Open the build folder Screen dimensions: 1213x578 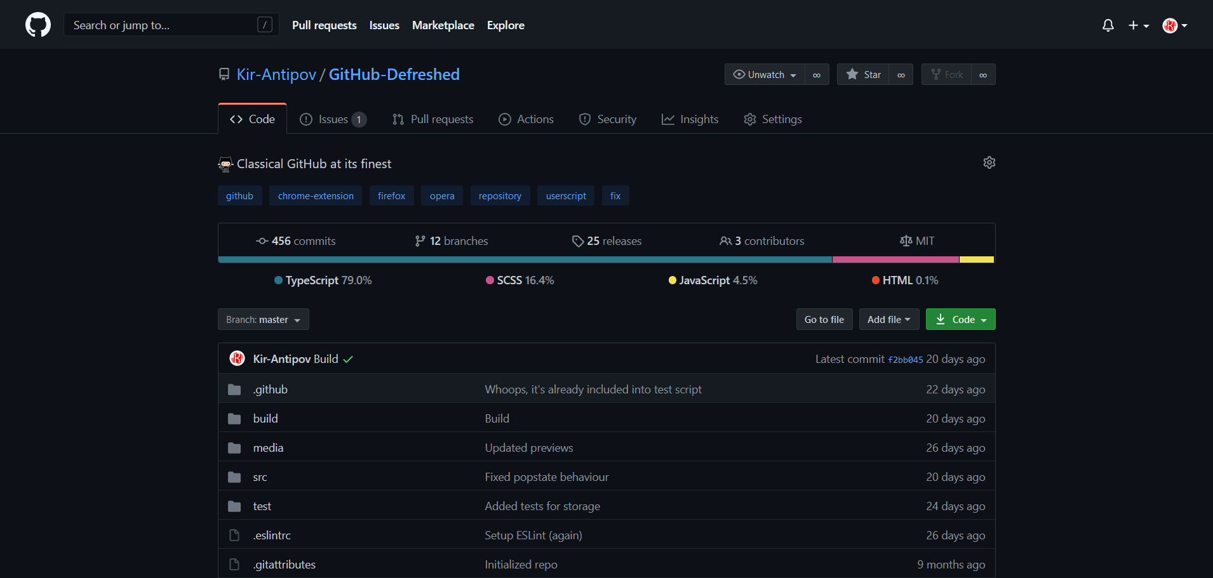(265, 419)
